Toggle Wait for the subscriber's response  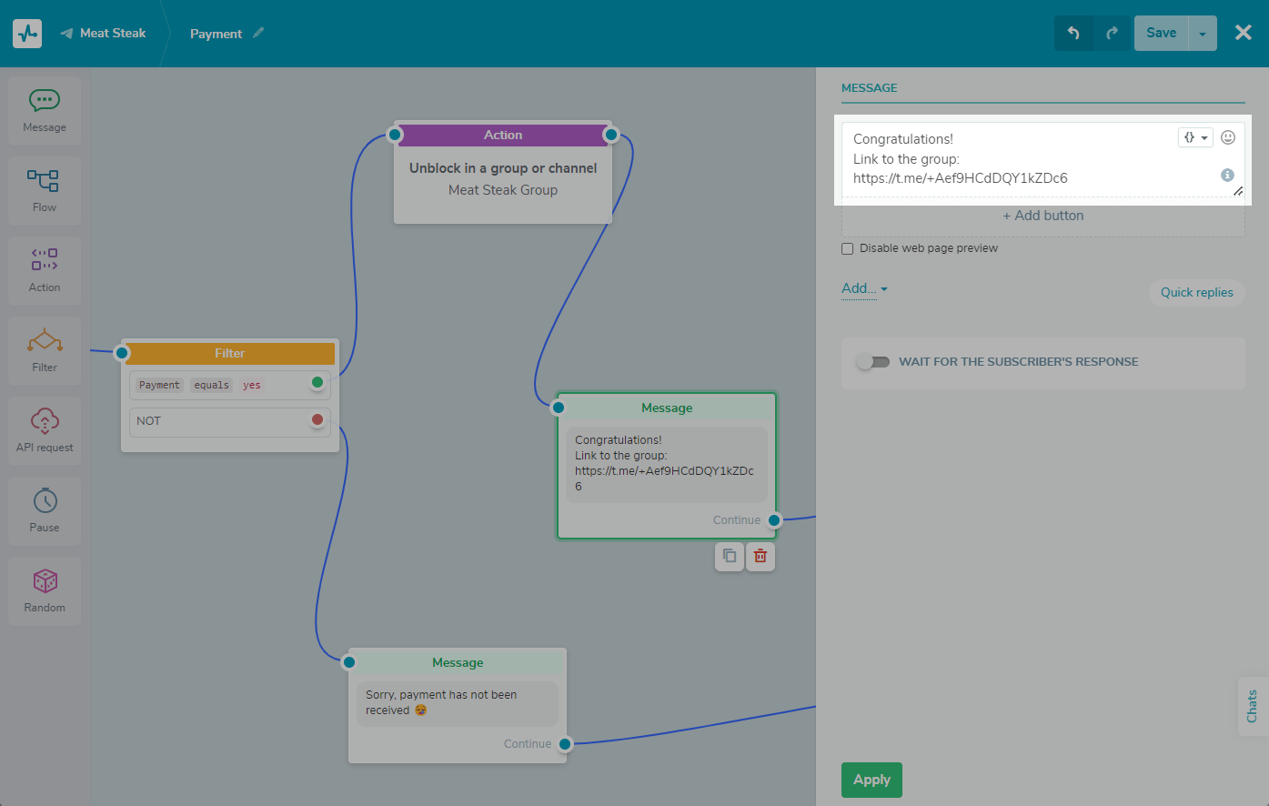coord(873,362)
